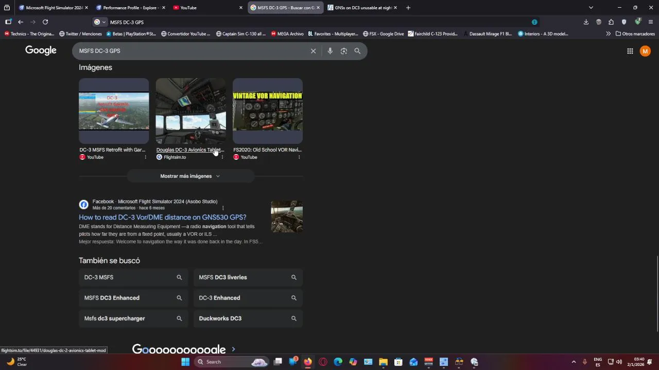Open the shield extension icon in toolbar
Viewport: 659px width, 370px height.
(624, 22)
